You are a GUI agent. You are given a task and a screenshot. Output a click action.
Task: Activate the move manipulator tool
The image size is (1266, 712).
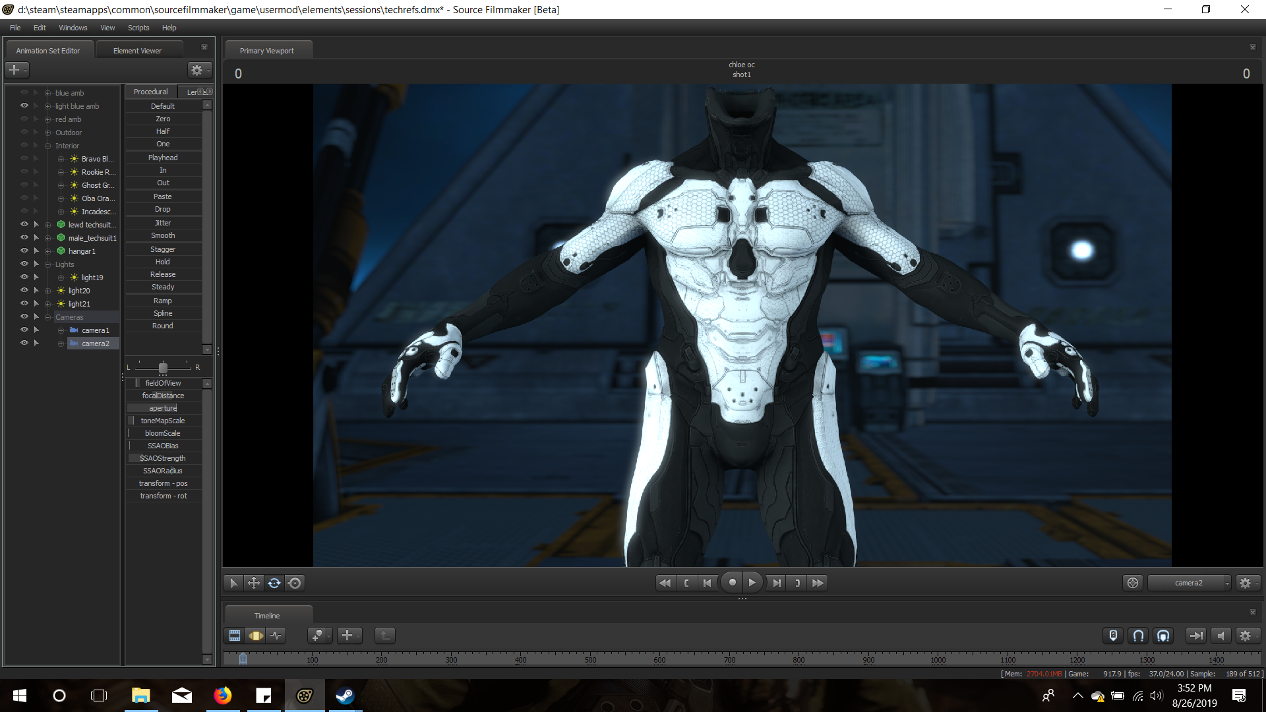click(x=253, y=583)
